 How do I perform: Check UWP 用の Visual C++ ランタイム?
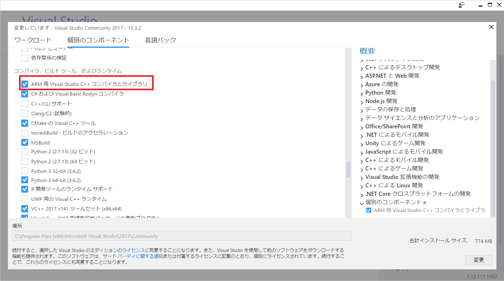25,199
